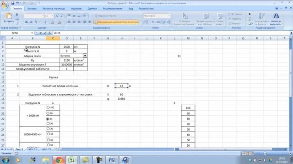Click the Форматировать как таблицу button
293x164 pixels.
pyautogui.click(x=206, y=19)
